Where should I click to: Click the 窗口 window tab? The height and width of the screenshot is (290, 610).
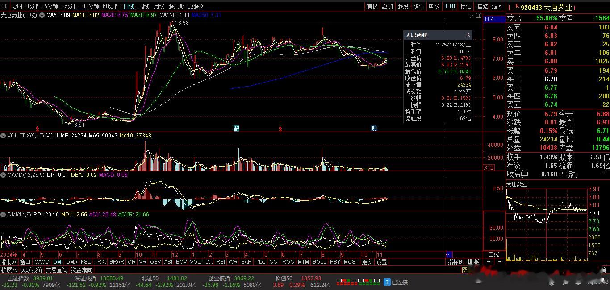point(25,262)
